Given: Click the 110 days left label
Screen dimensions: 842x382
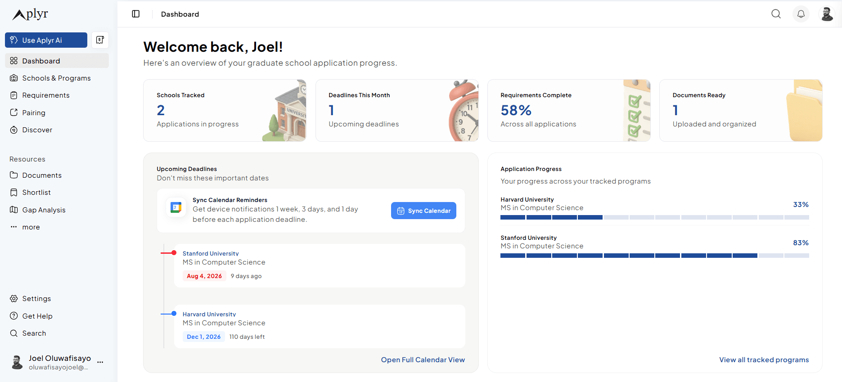Looking at the screenshot, I should pyautogui.click(x=247, y=337).
